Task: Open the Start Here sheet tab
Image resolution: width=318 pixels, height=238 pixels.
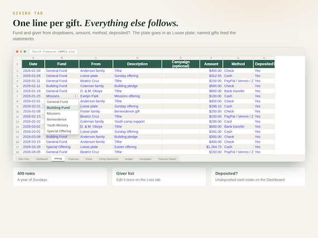Action: click(24, 159)
